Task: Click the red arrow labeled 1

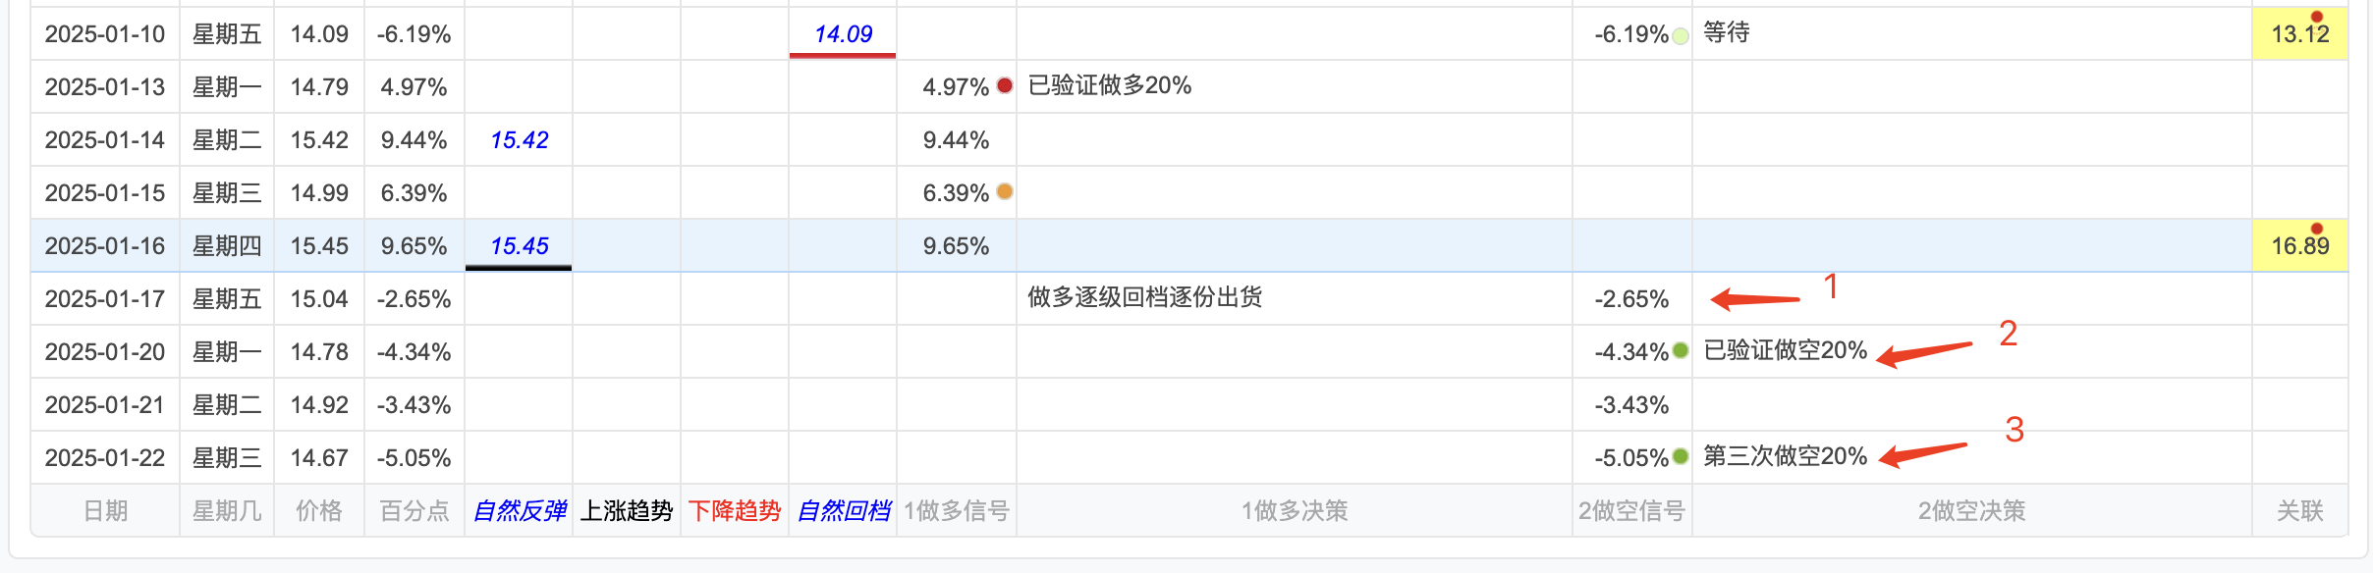Action: [x=1755, y=298]
